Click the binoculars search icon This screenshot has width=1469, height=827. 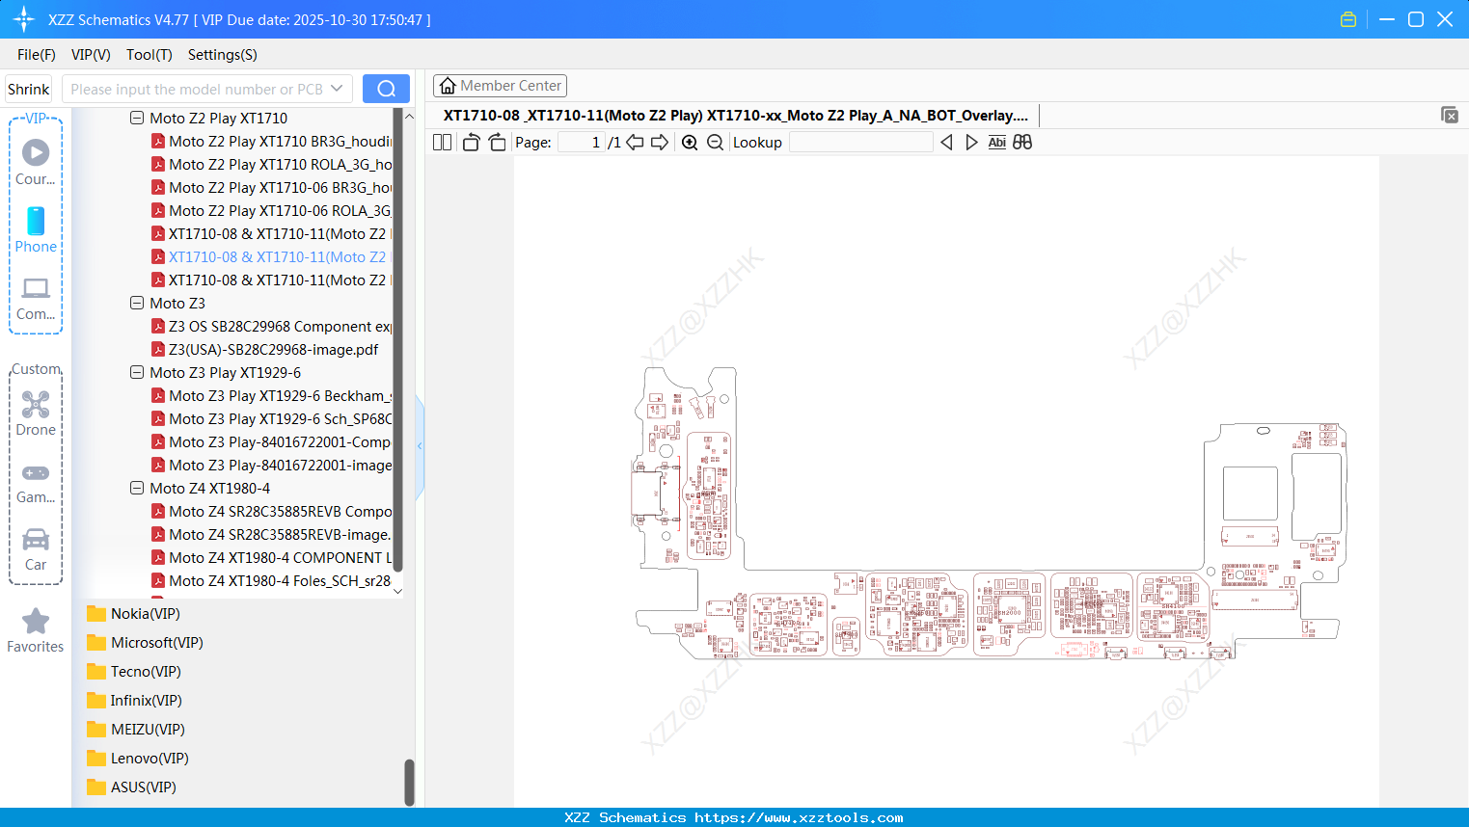(x=1022, y=142)
